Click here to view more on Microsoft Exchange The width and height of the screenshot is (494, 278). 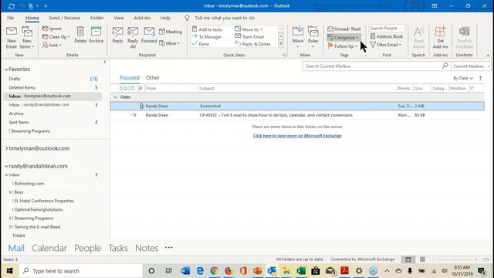297,136
